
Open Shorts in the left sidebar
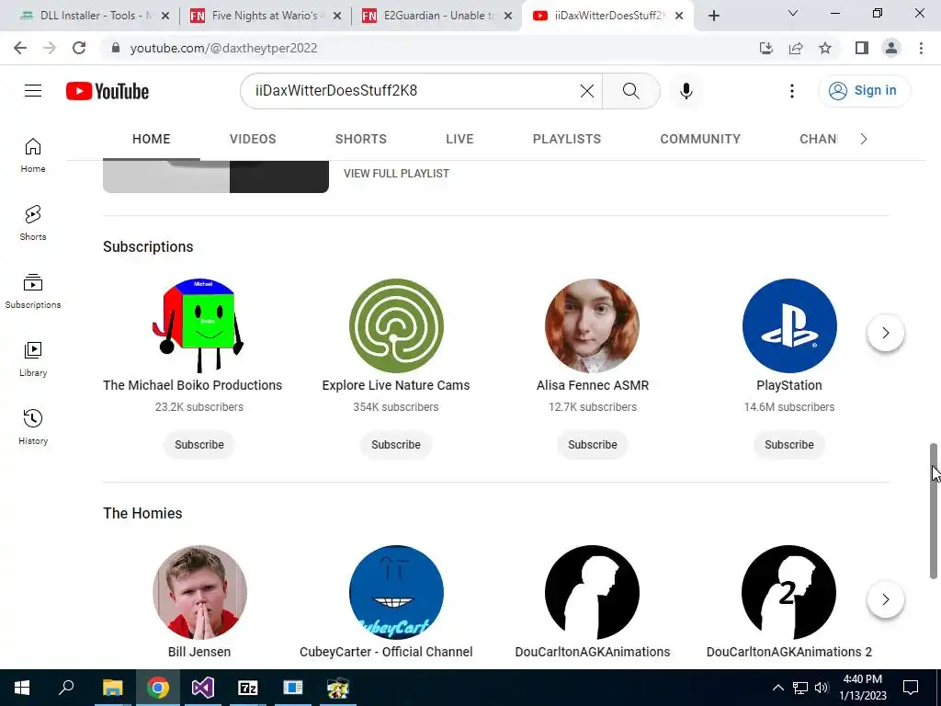(x=33, y=223)
